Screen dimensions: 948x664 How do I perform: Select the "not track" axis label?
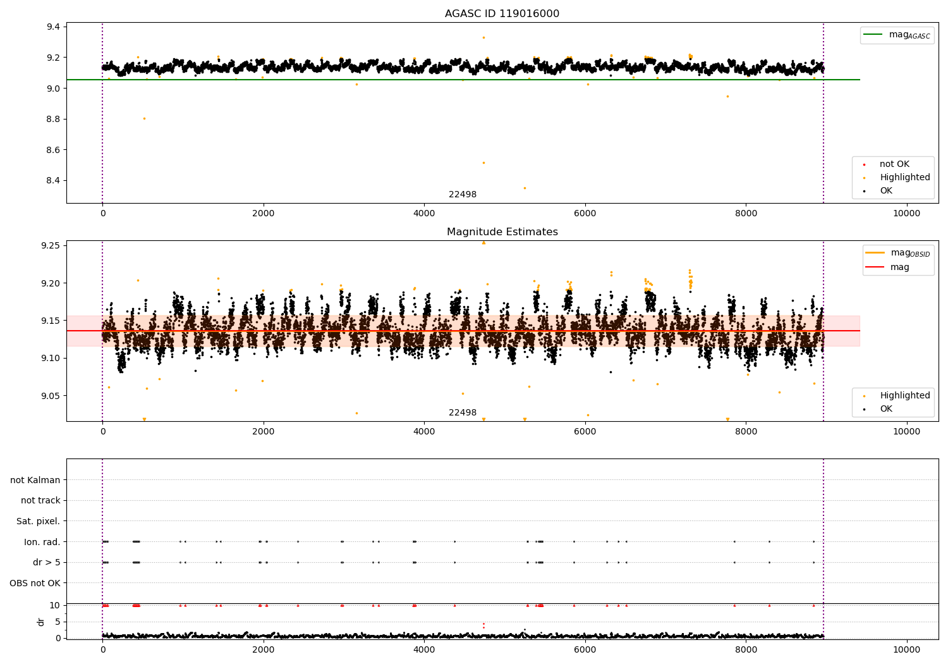[40, 501]
